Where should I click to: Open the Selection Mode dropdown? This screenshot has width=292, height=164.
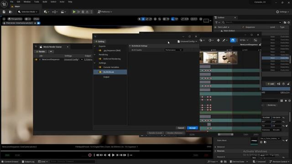click(27, 12)
